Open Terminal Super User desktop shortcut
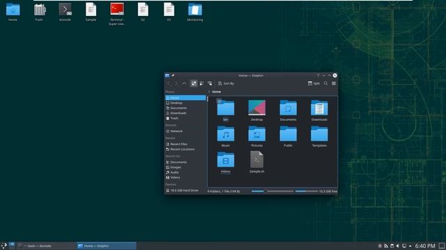 117,14
